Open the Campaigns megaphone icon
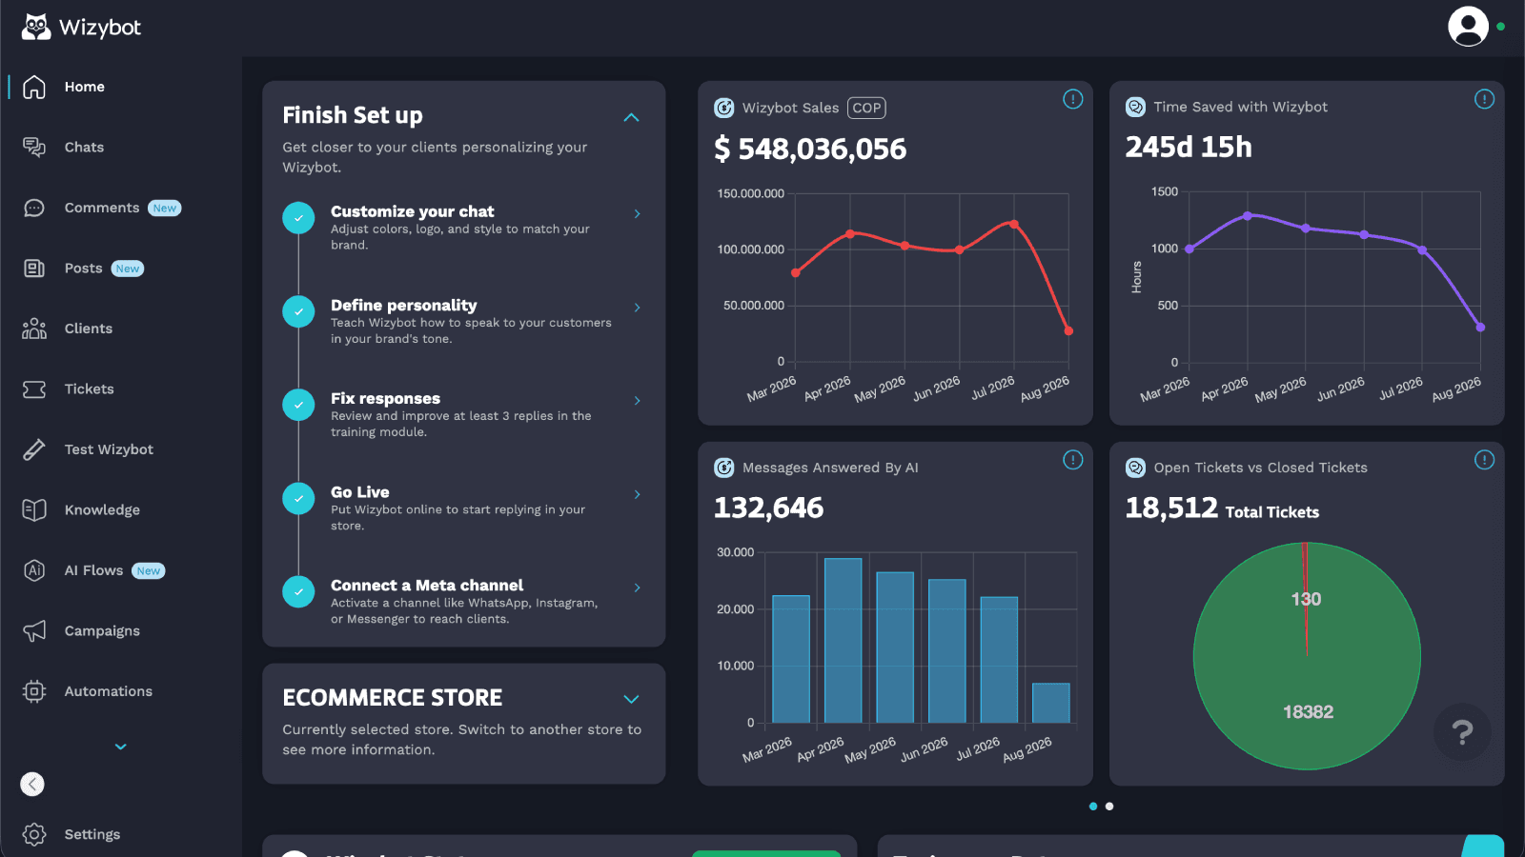The height and width of the screenshot is (857, 1525). [34, 631]
